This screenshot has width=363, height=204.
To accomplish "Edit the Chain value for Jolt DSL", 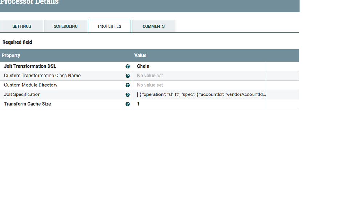I will 199,66.
